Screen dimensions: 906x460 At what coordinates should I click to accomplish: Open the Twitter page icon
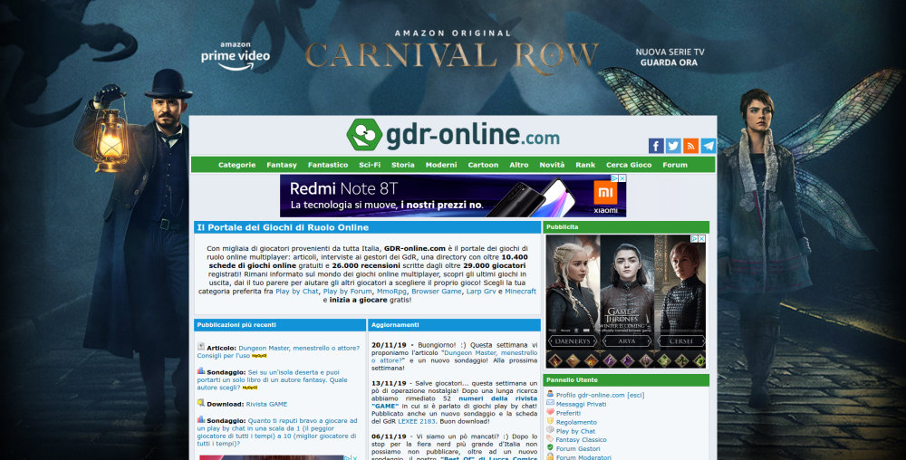pos(673,146)
